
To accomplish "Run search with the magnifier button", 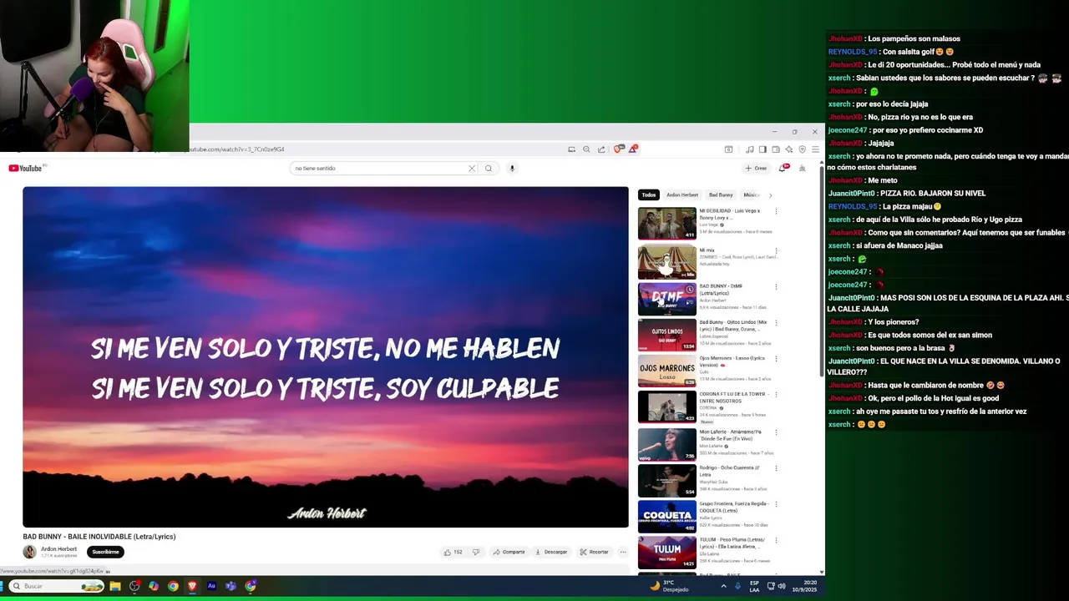I will tap(489, 168).
